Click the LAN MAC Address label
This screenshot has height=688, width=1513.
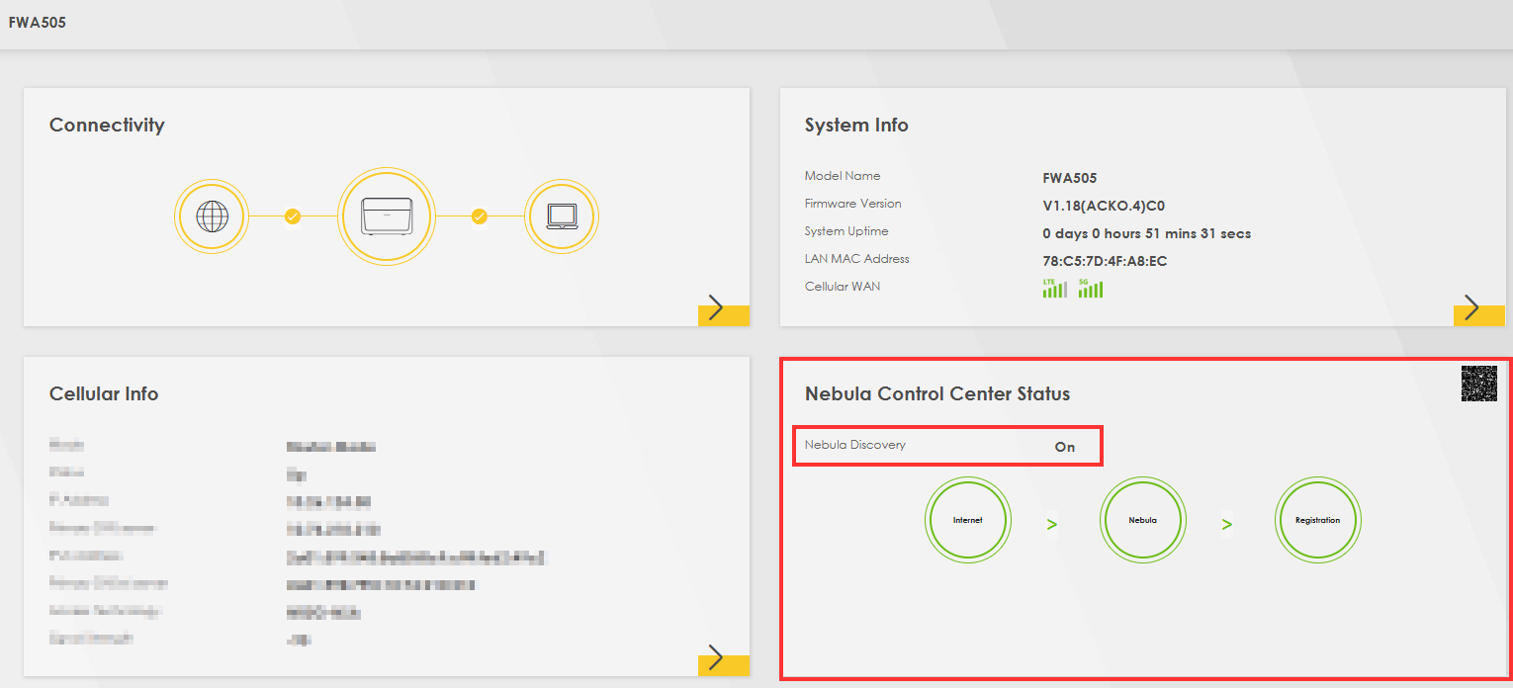(857, 259)
